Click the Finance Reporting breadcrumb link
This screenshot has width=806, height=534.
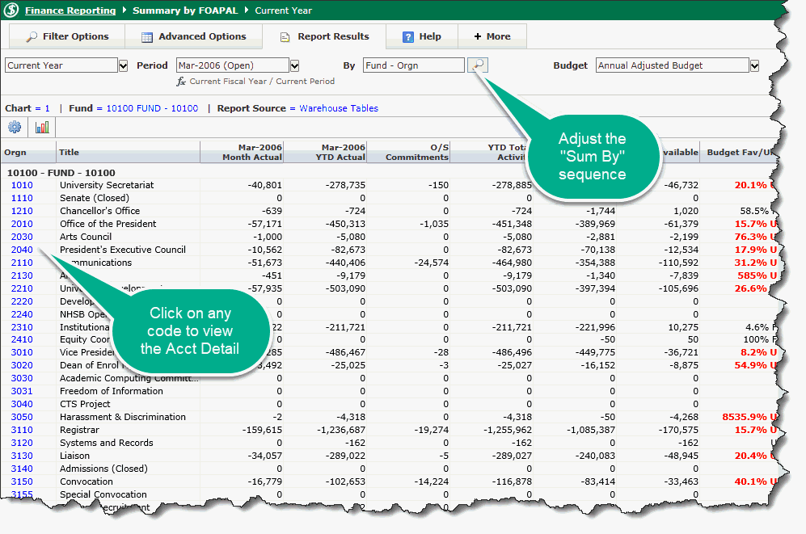tap(70, 11)
